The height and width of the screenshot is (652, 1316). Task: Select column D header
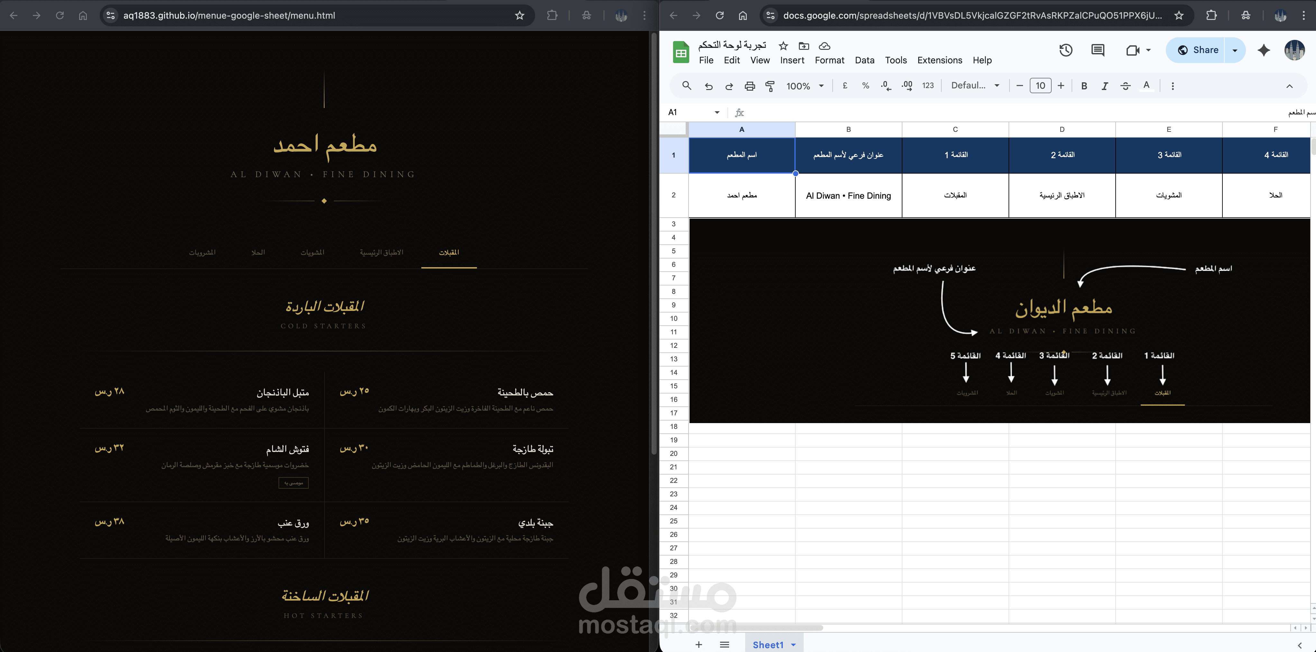click(x=1062, y=130)
